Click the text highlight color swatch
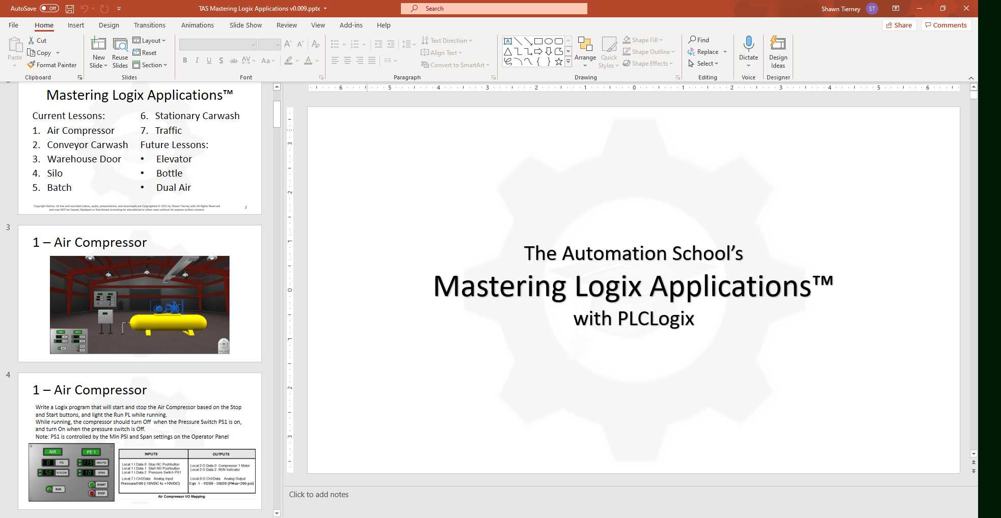The width and height of the screenshot is (1001, 518). click(x=288, y=61)
